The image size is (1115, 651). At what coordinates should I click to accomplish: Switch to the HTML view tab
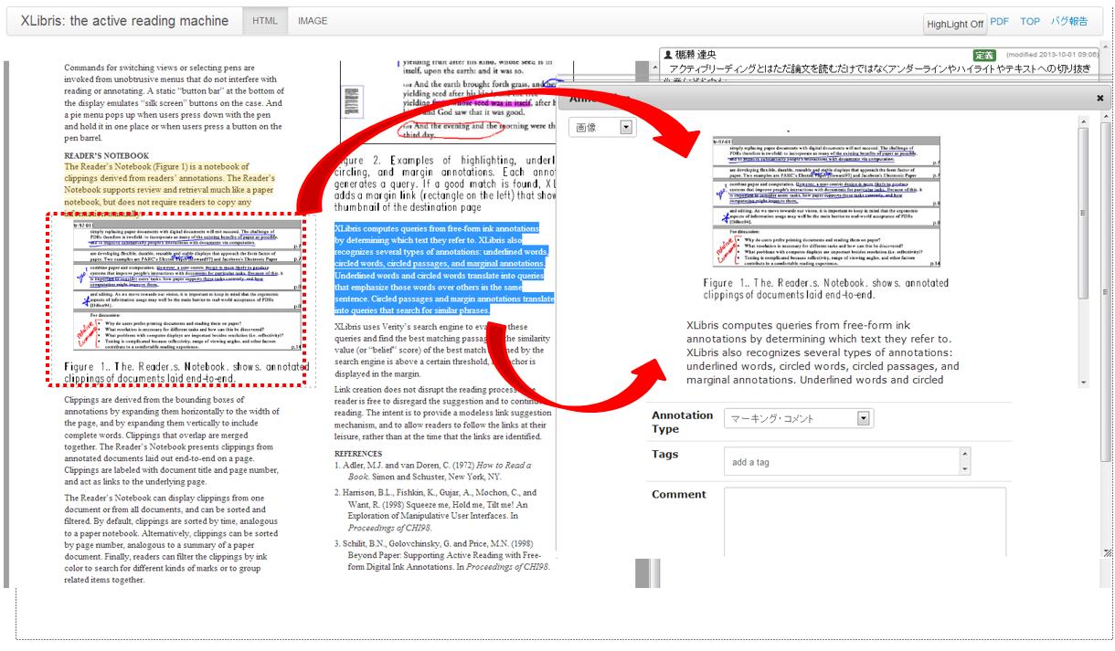pos(265,21)
